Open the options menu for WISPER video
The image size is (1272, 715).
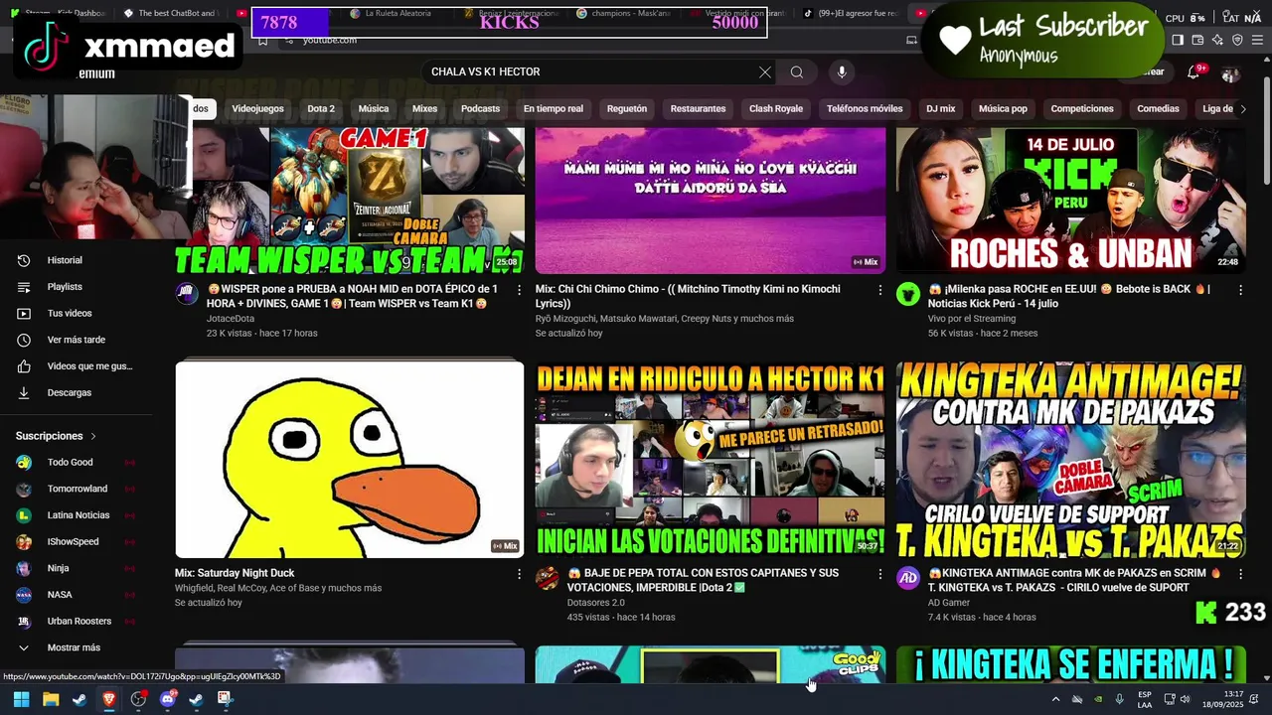click(519, 290)
